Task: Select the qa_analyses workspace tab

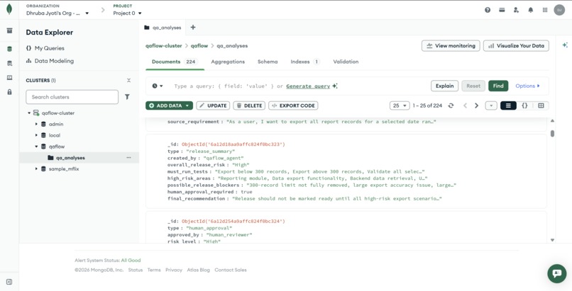Action: [163, 28]
